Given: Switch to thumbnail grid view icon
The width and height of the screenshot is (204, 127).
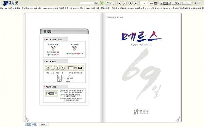Looking at the screenshot, I should coord(35,124).
